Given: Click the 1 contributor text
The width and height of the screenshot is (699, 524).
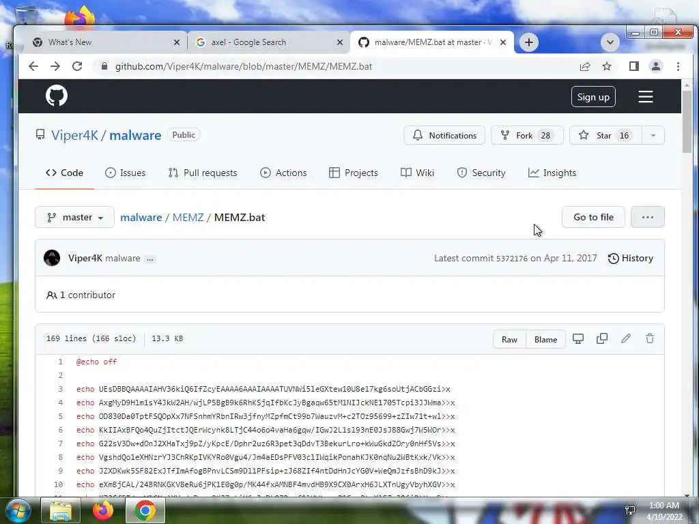Looking at the screenshot, I should pyautogui.click(x=81, y=295).
